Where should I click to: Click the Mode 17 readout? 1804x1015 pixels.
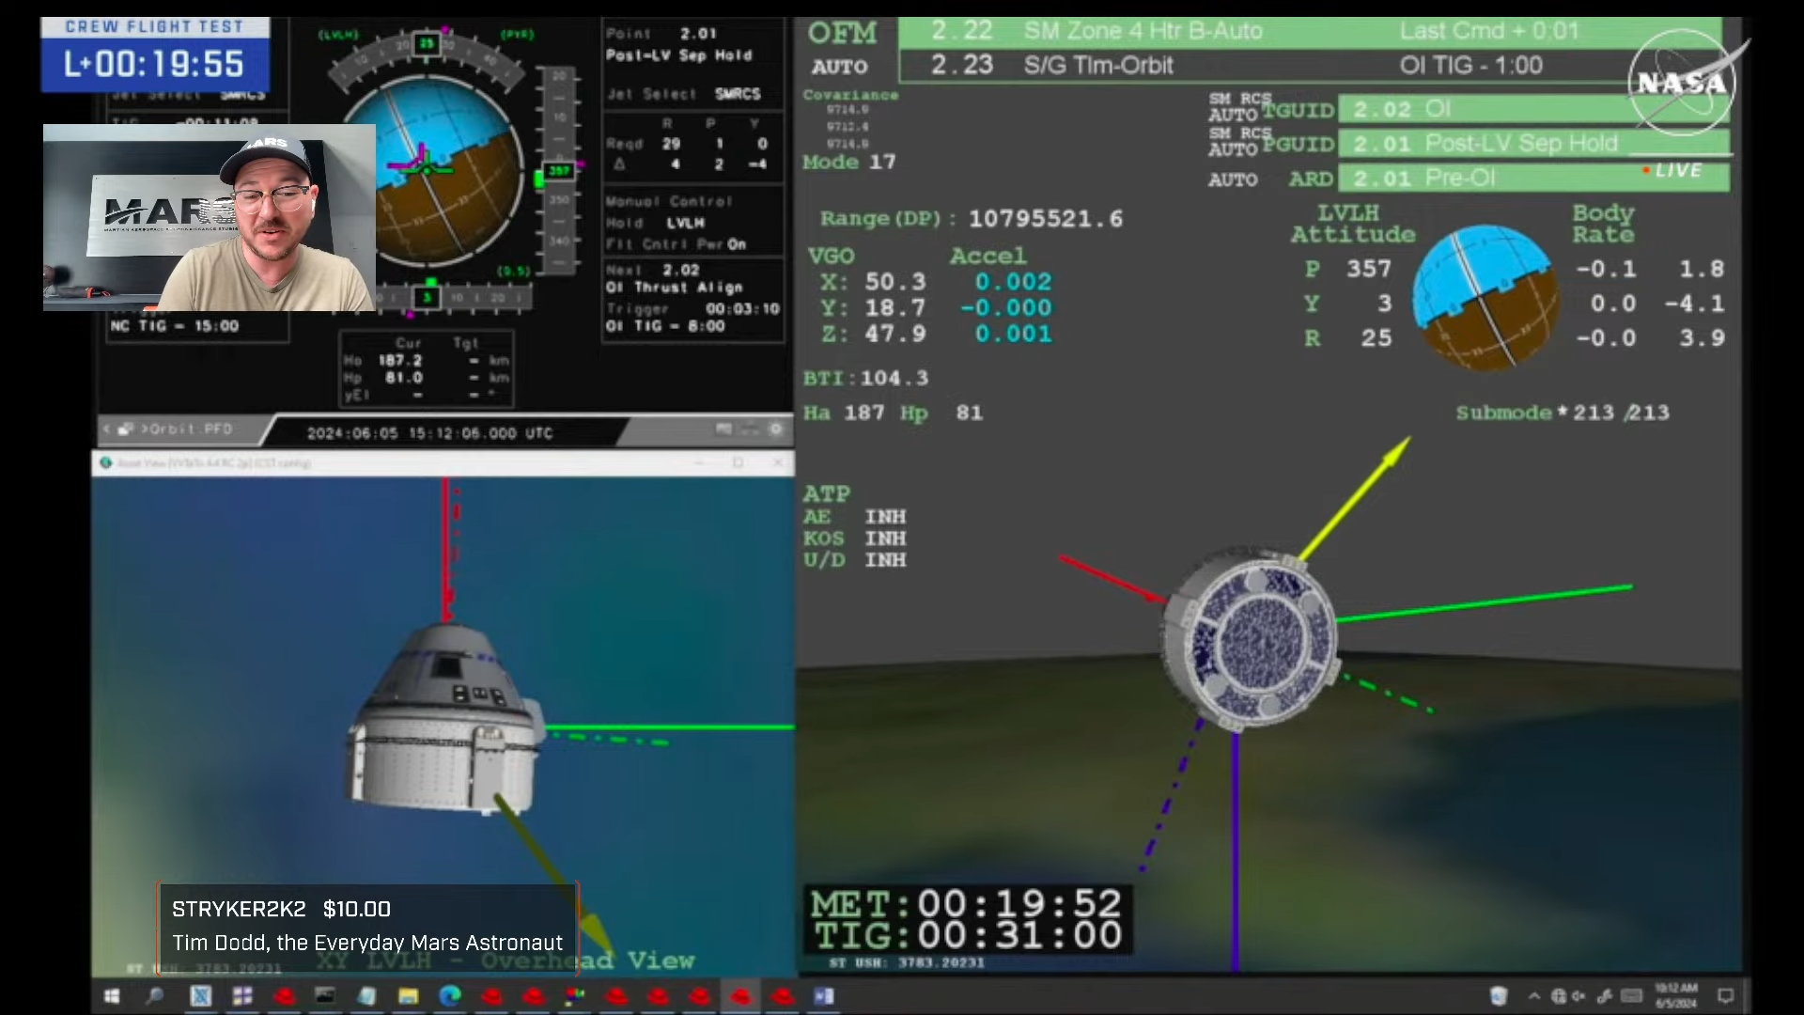coord(849,162)
